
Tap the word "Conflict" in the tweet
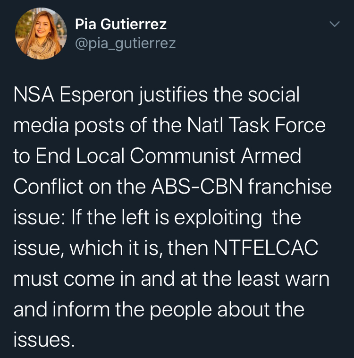[x=49, y=187]
